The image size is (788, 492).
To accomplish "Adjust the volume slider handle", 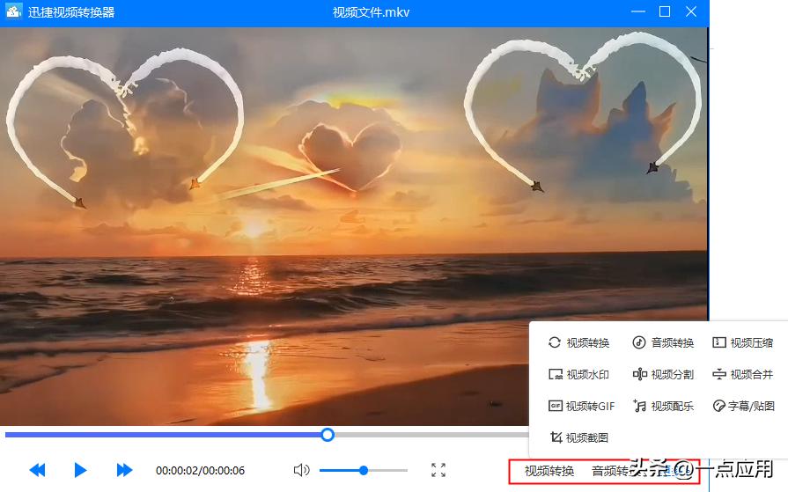I will click(364, 470).
